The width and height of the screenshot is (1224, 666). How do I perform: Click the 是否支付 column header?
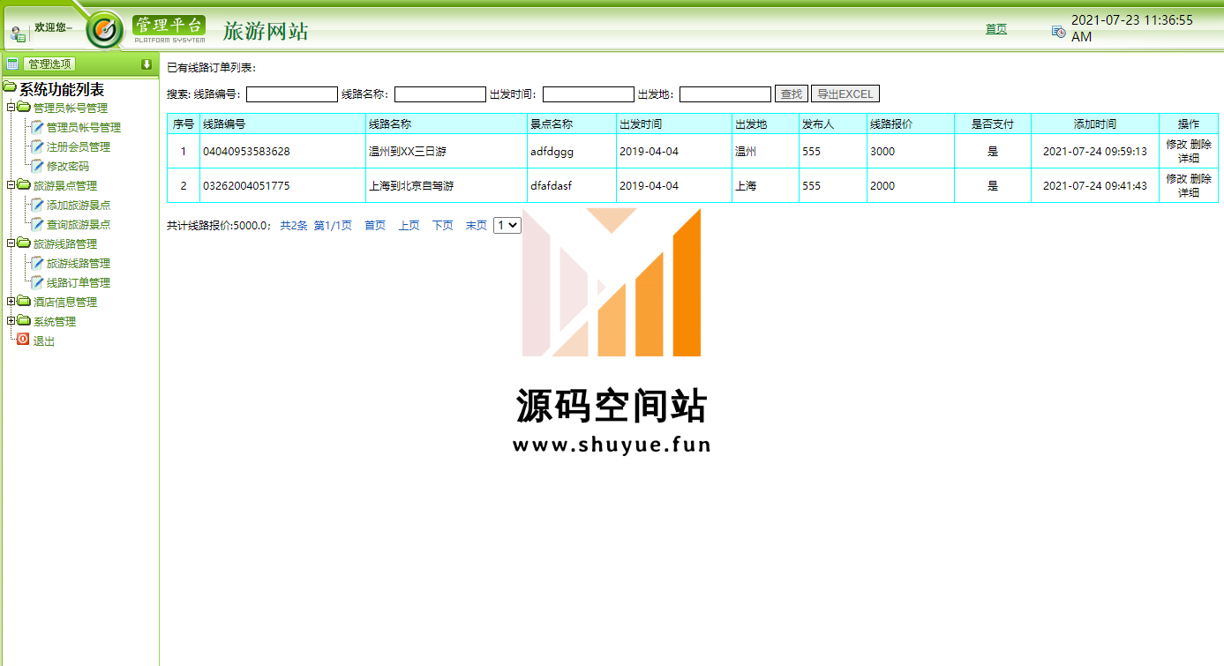click(993, 124)
